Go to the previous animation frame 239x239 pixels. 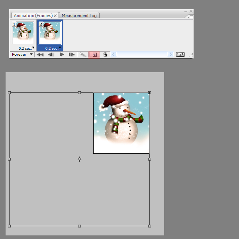[x=51, y=55]
